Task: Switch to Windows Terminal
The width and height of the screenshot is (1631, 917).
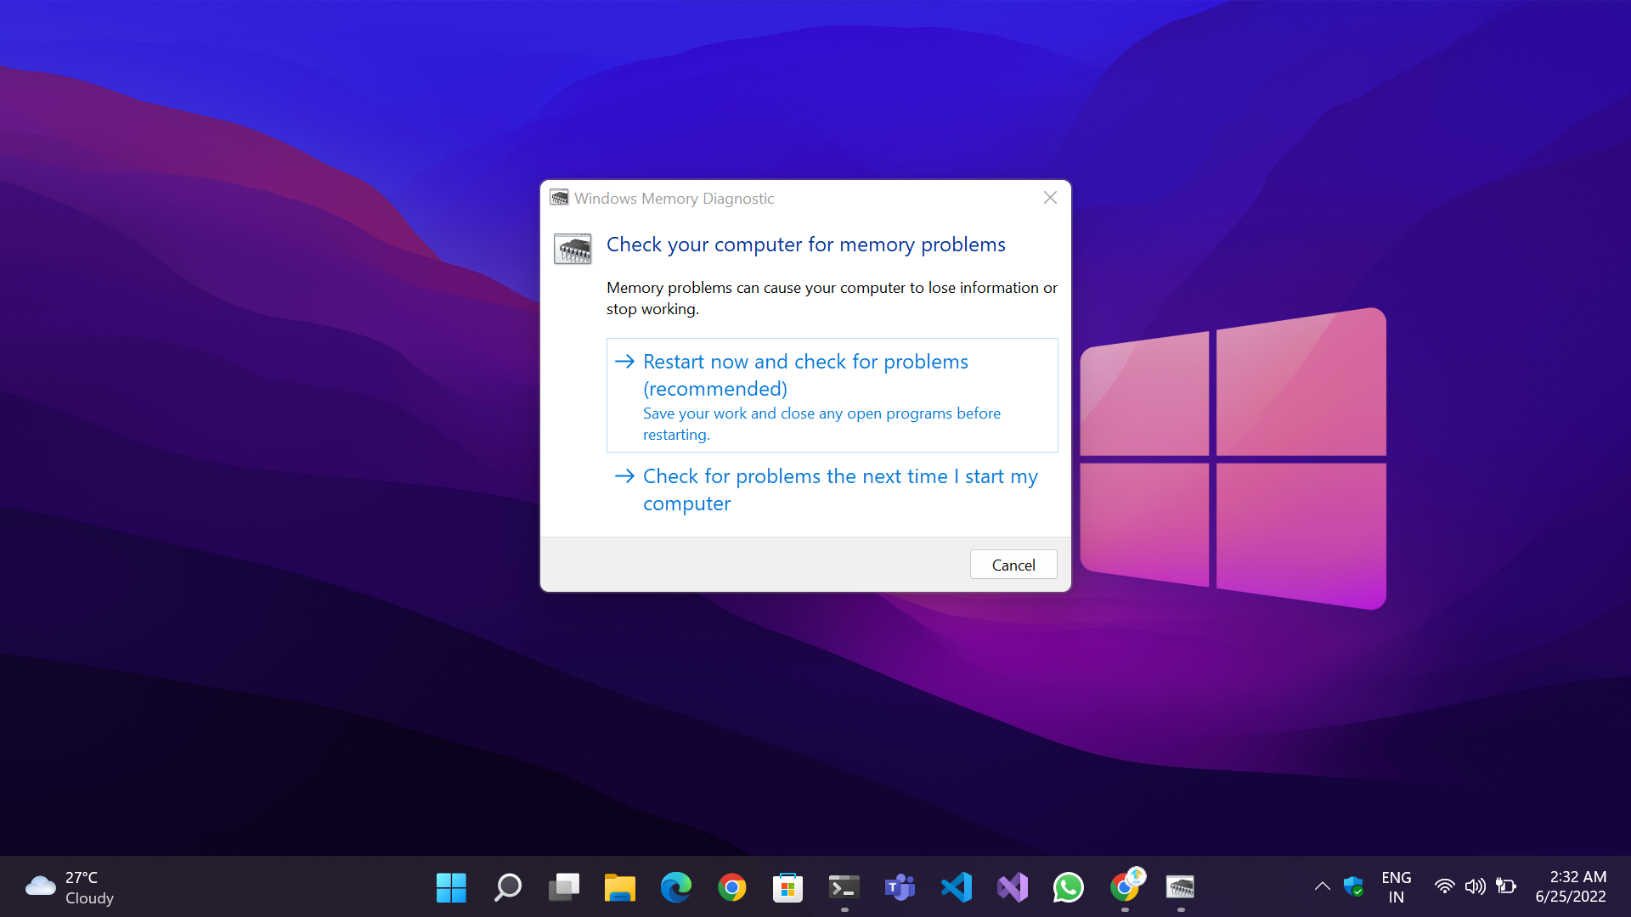Action: (x=844, y=888)
